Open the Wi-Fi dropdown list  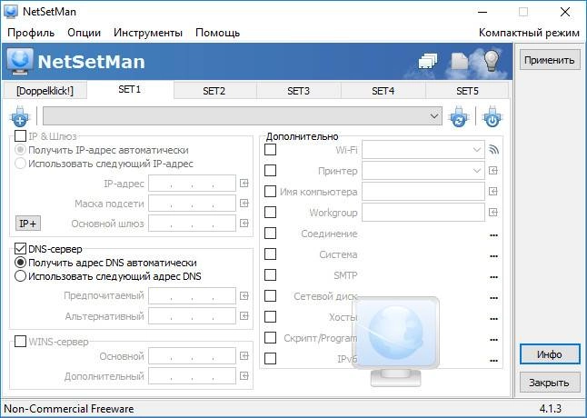476,150
